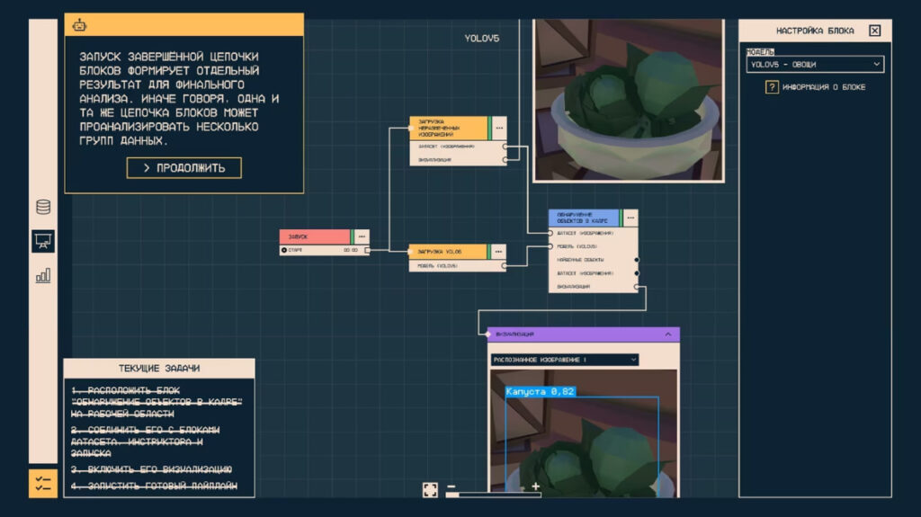Open the bar chart analytics icon
Image resolution: width=921 pixels, height=517 pixels.
pyautogui.click(x=43, y=276)
